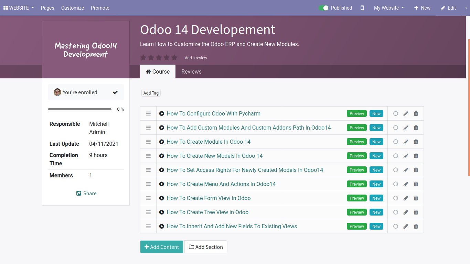Viewport: 470px width, 264px height.
Task: Click trash icon for How To Inherit lesson
Action: click(x=416, y=227)
